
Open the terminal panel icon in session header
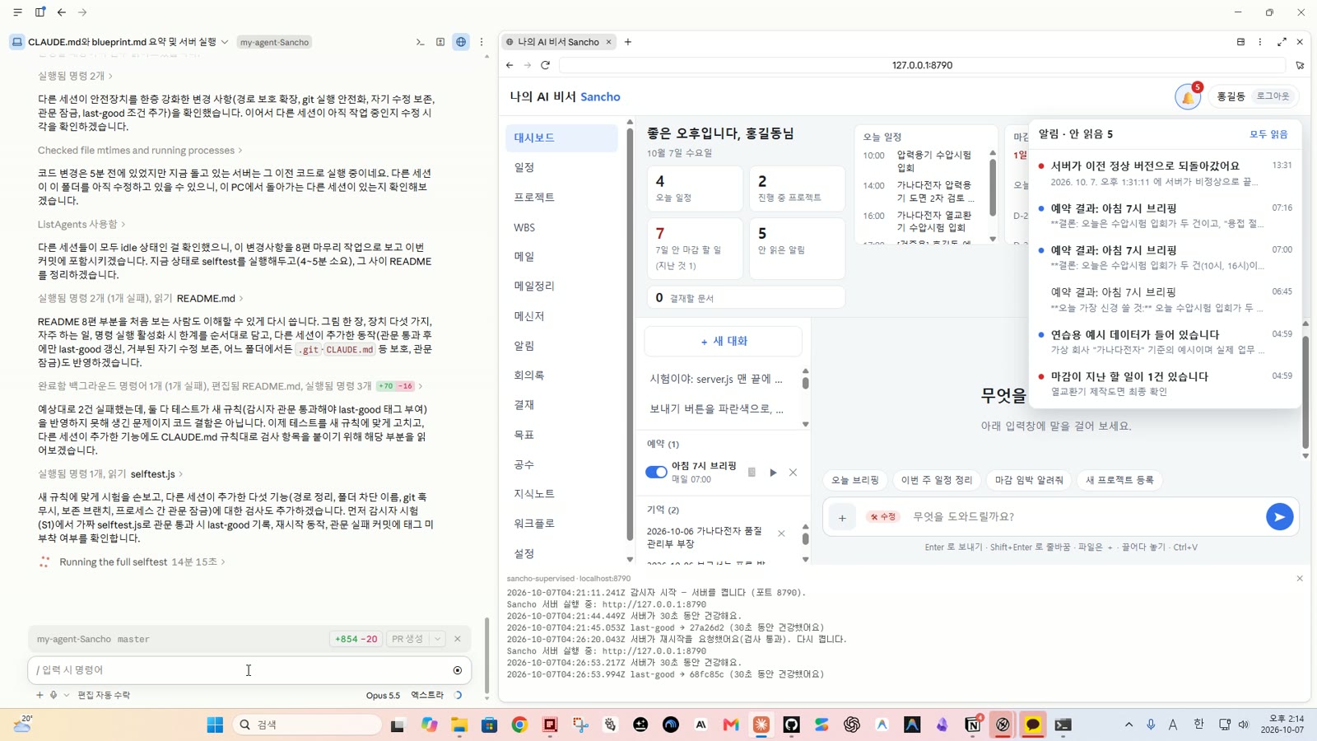click(420, 42)
